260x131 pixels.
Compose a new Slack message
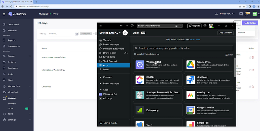(125, 33)
